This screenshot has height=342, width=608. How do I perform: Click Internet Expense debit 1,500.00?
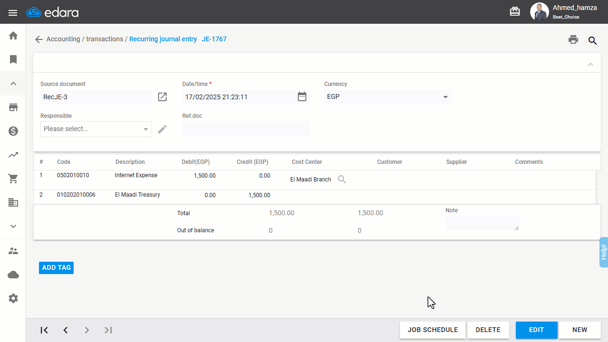point(205,176)
